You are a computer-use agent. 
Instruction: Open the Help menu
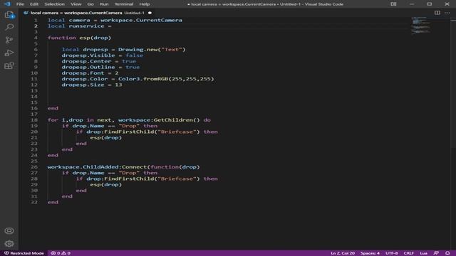tap(144, 4)
